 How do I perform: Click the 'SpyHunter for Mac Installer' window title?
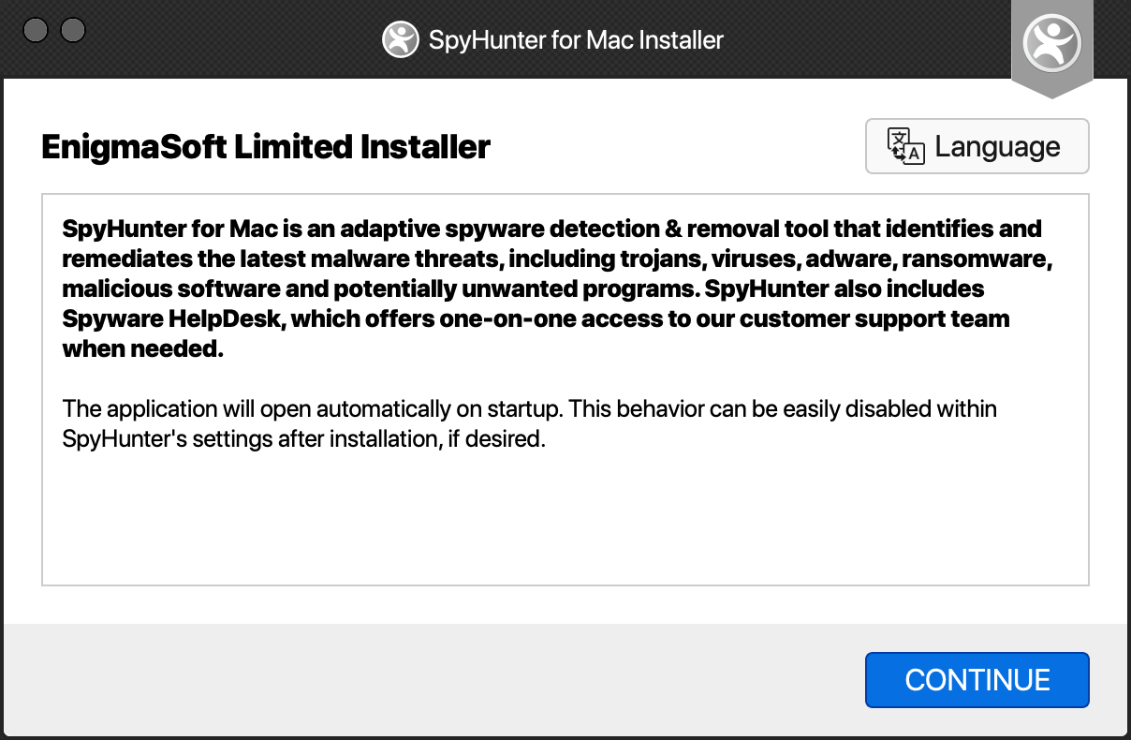point(575,40)
